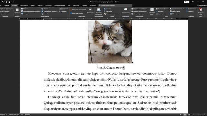Viewport: 207px width, 116px height.
Task: Click the caption text 'Рис. 2. Сделаем то'
Action: pyautogui.click(x=110, y=68)
